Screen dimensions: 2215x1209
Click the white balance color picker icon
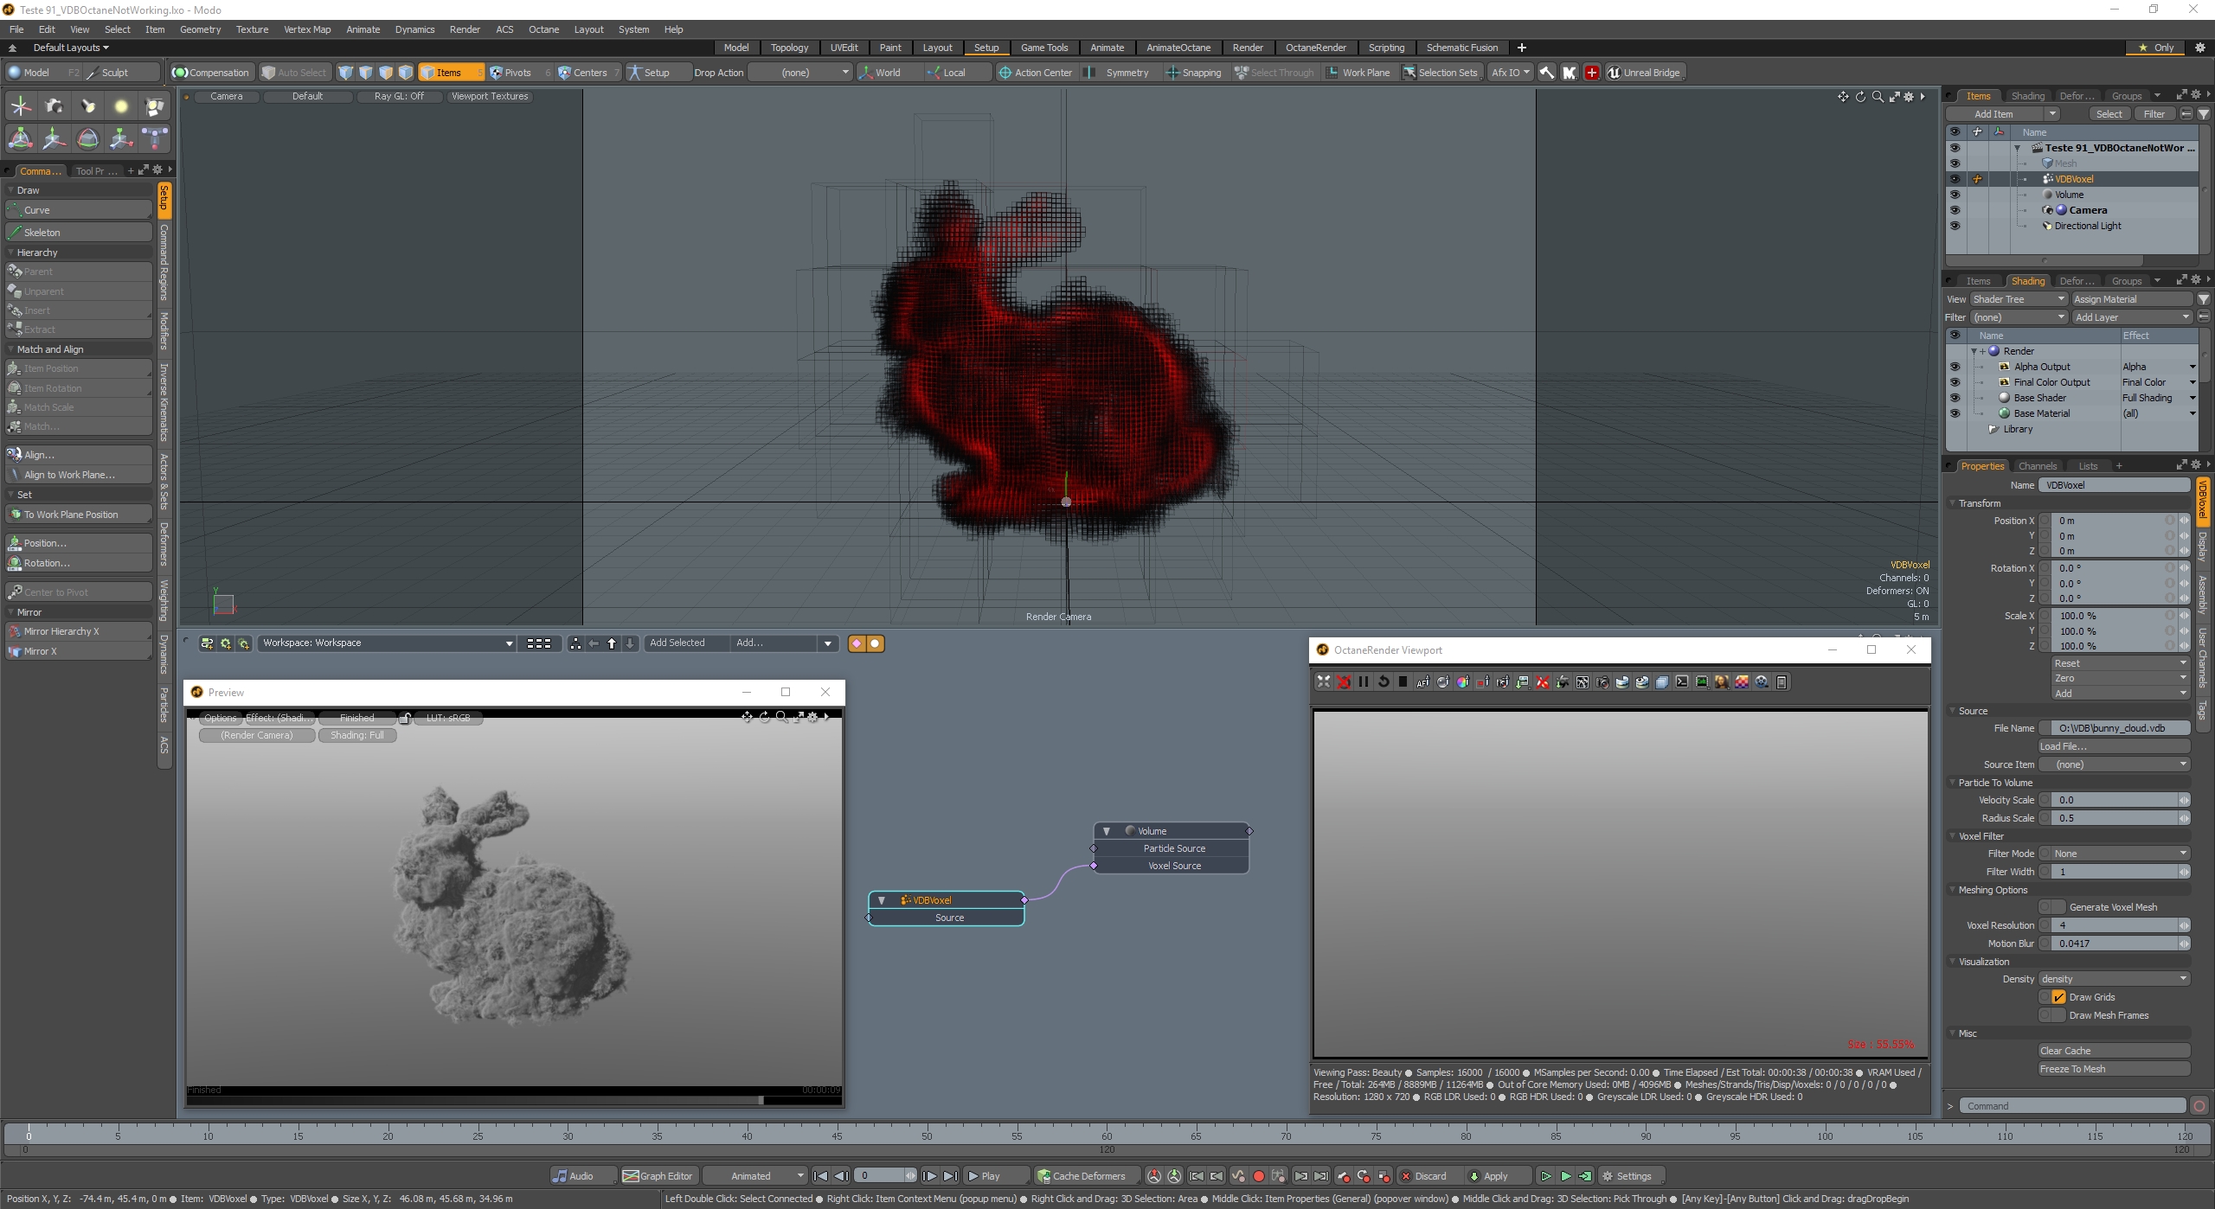[x=1462, y=682]
